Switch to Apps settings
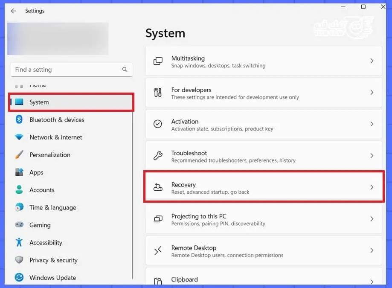This screenshot has width=392, height=288. [x=71, y=172]
